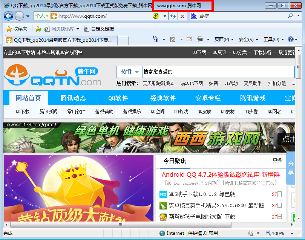Click the 今日聚焦 更多 link
305x240 pixels.
click(277, 161)
